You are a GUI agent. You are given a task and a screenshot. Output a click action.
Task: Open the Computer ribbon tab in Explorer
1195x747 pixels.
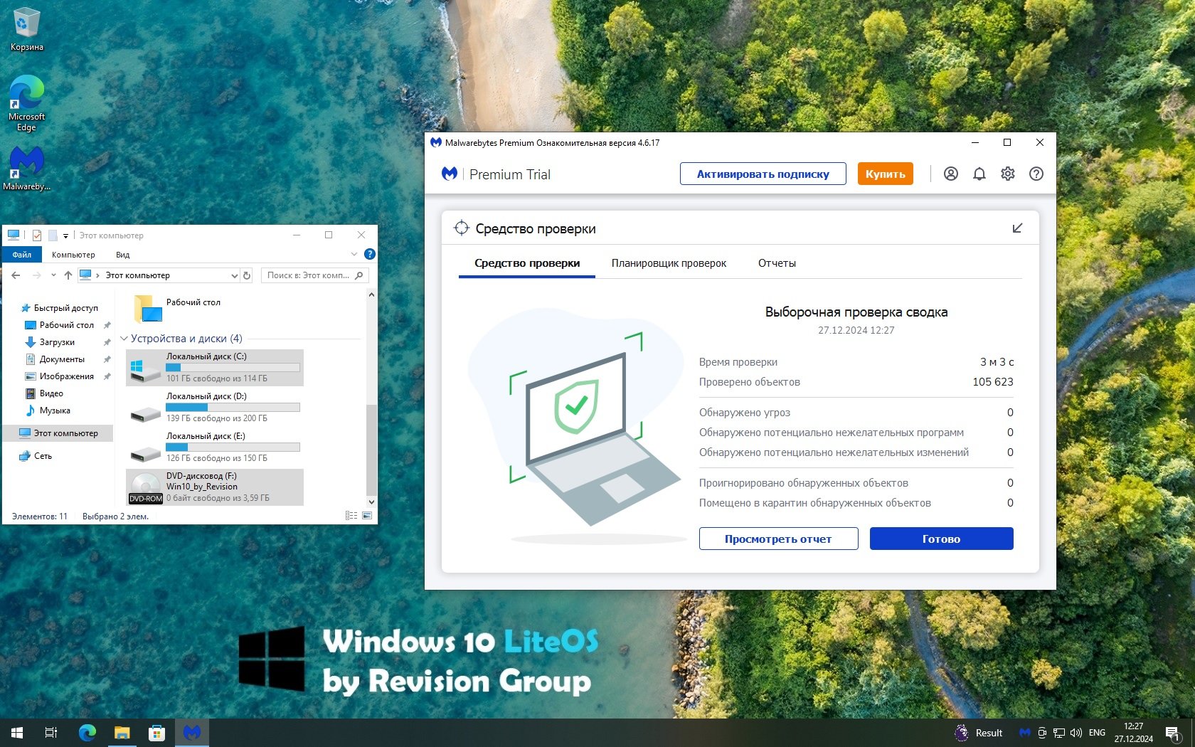(x=73, y=255)
